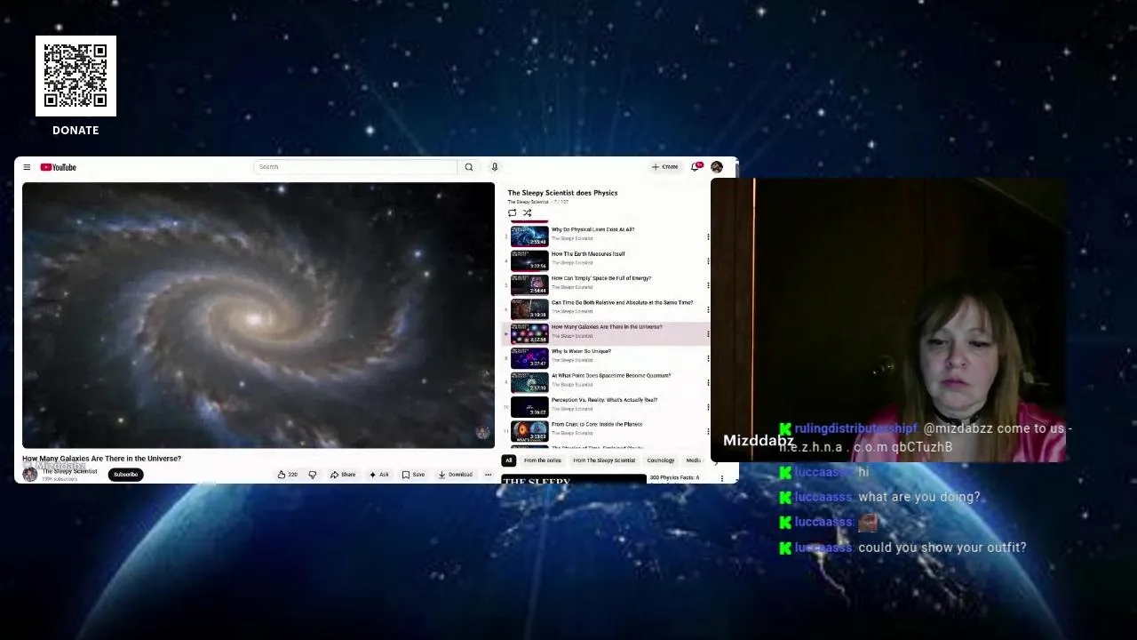Image resolution: width=1137 pixels, height=640 pixels.
Task: Open options for 'Why Is Water So Unique?'
Action: coord(708,359)
